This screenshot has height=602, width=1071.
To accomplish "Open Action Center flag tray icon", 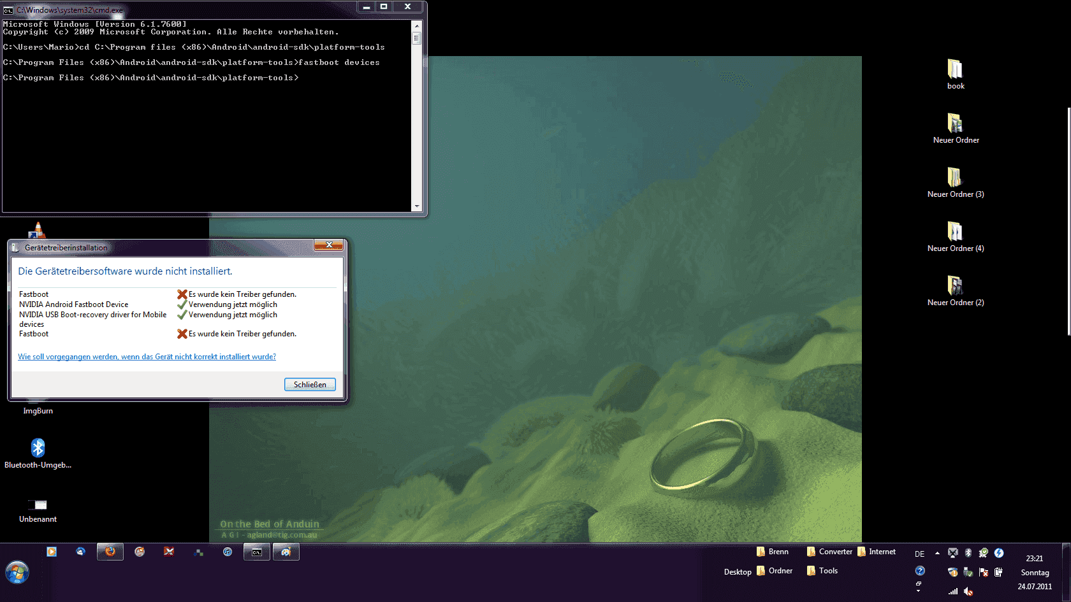I will [984, 572].
